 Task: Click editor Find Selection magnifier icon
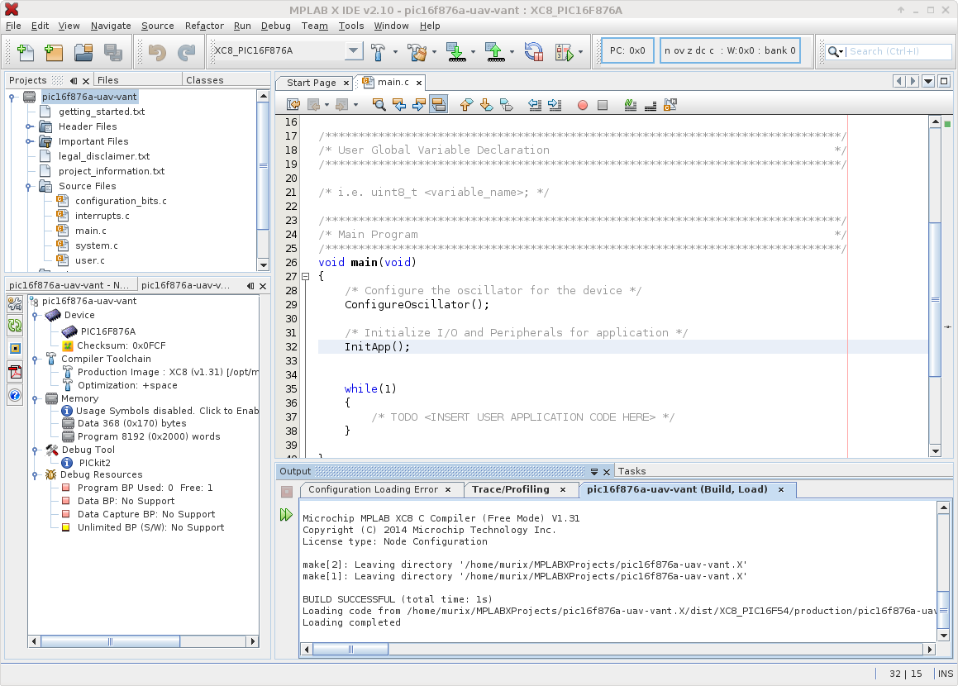click(379, 105)
